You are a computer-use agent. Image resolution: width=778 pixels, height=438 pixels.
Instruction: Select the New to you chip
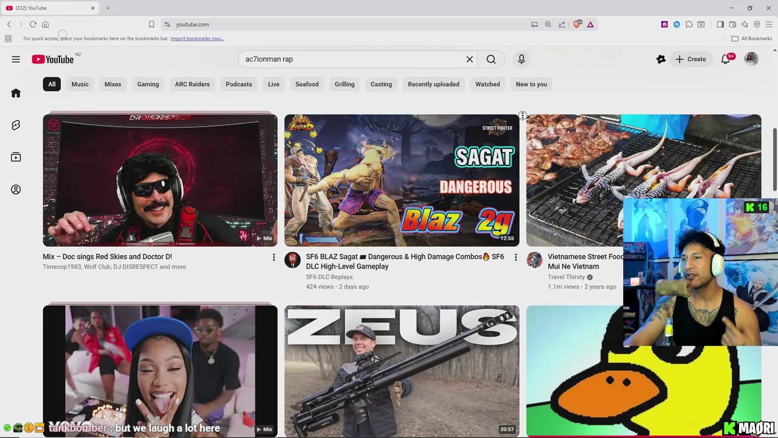[531, 84]
